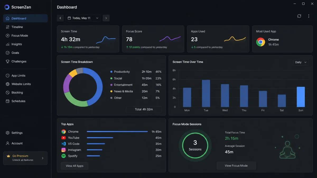
Task: Open the Today, May 11 date dropdown
Action: click(83, 18)
